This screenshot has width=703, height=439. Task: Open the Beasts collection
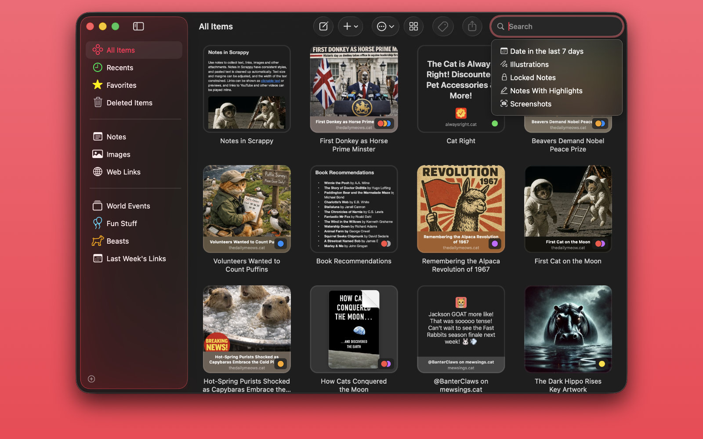(117, 241)
